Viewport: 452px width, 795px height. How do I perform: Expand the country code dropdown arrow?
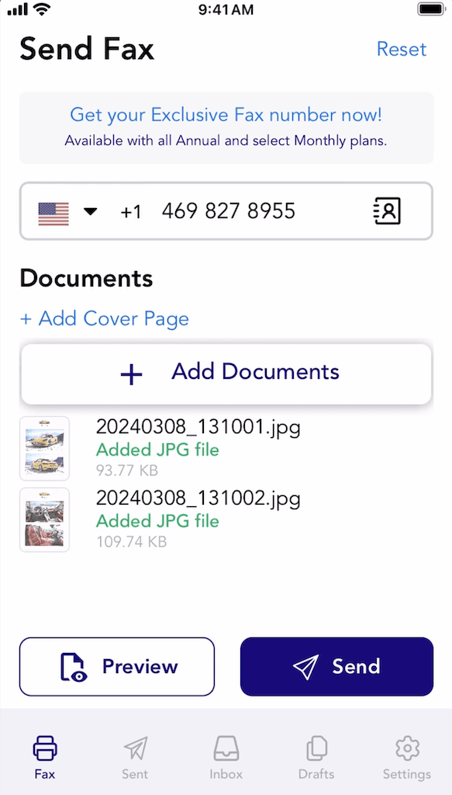90,211
